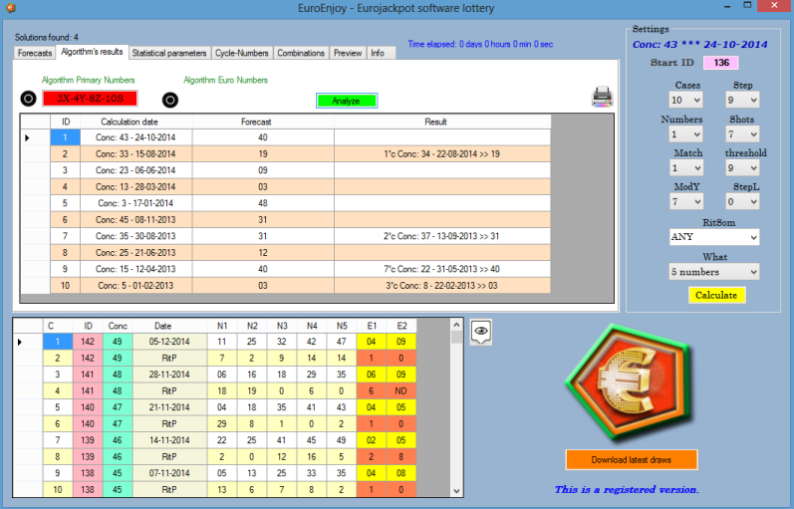
Task: Click the Calculation date column header
Action: point(135,122)
